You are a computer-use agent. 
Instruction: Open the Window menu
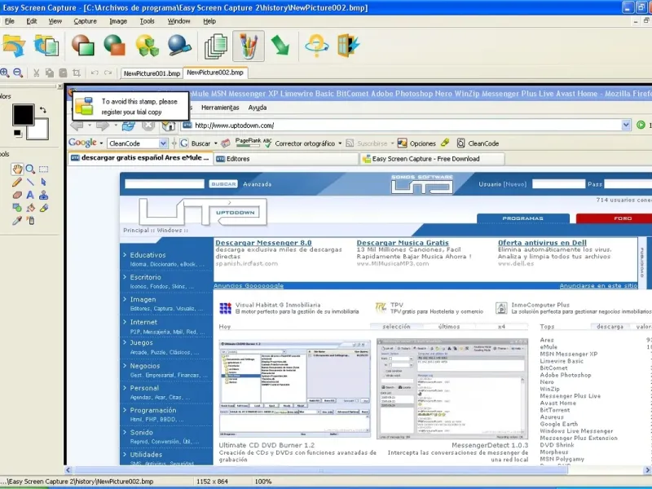(x=178, y=21)
